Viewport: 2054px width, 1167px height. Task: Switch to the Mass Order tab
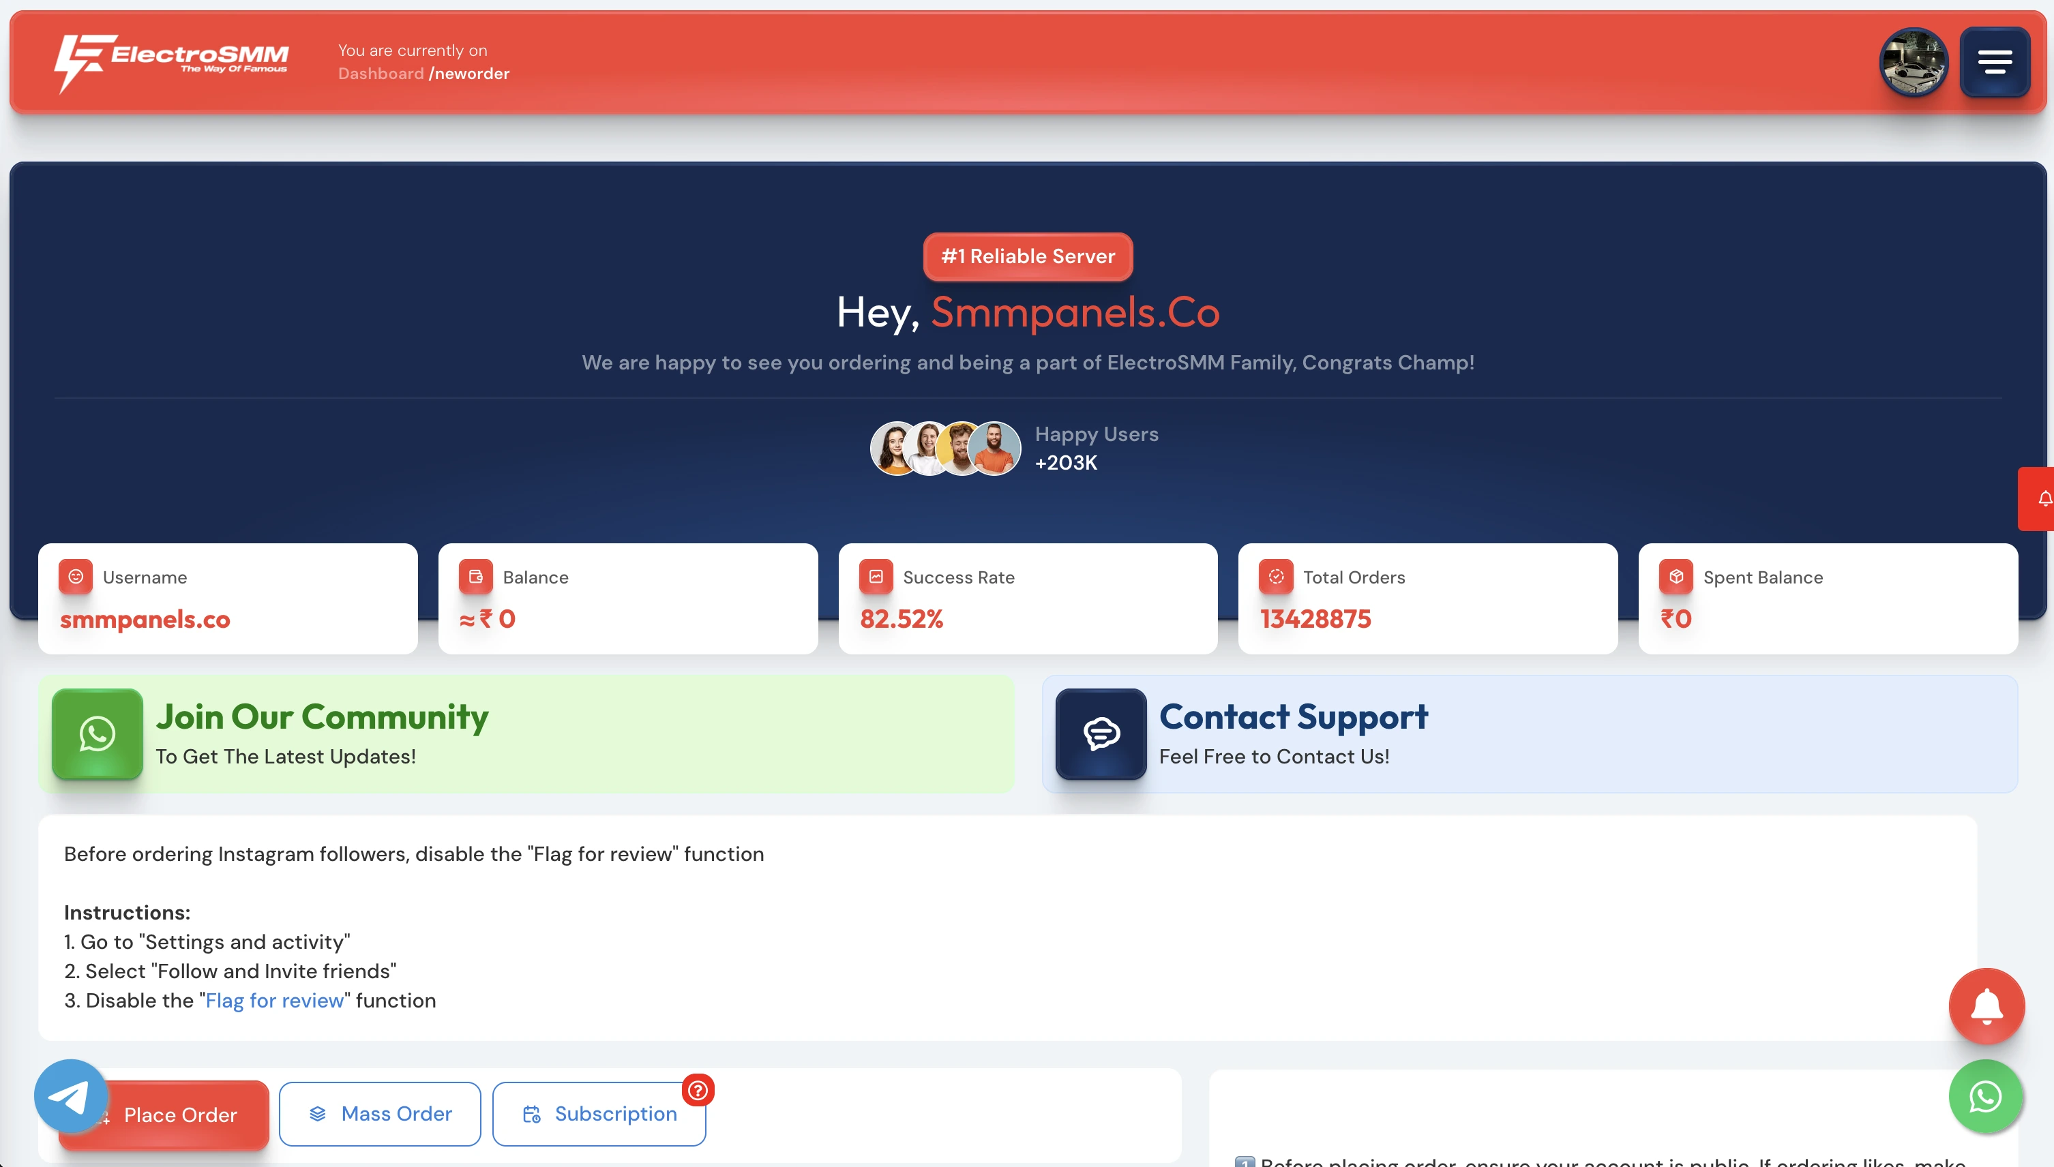380,1113
